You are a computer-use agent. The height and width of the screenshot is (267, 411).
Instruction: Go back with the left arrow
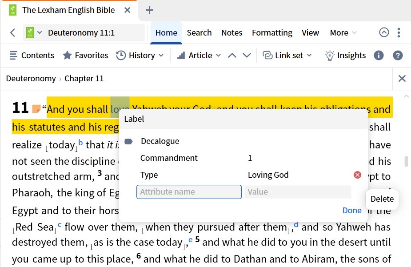(12, 33)
